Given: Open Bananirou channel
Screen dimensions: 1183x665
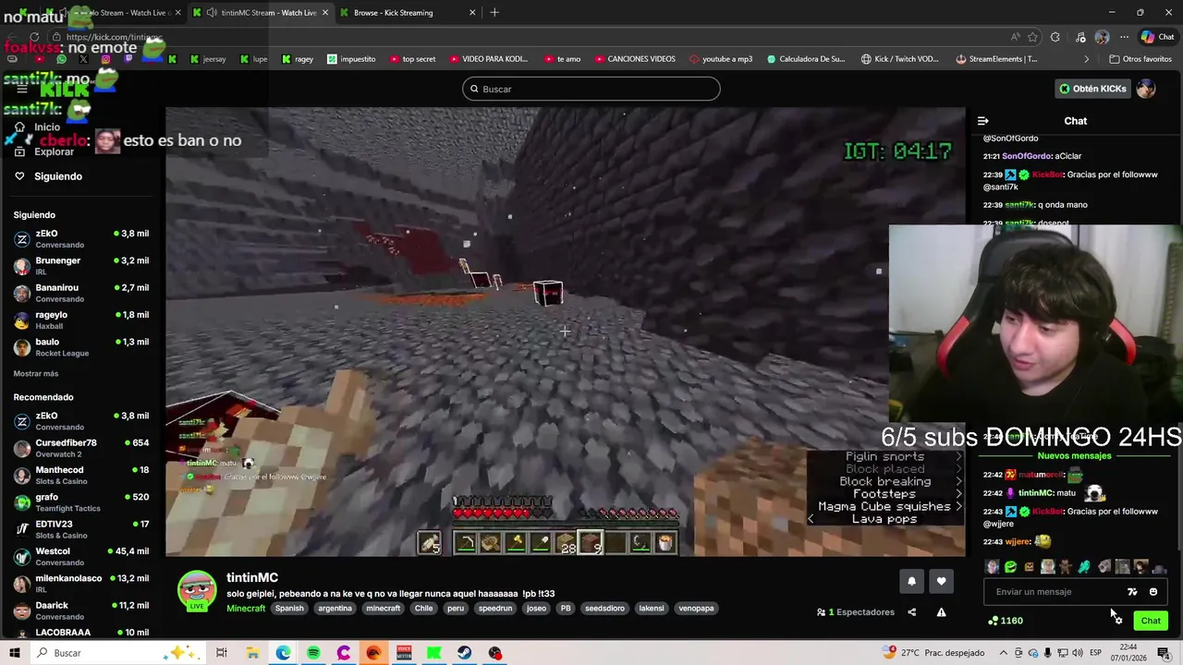Looking at the screenshot, I should (81, 293).
